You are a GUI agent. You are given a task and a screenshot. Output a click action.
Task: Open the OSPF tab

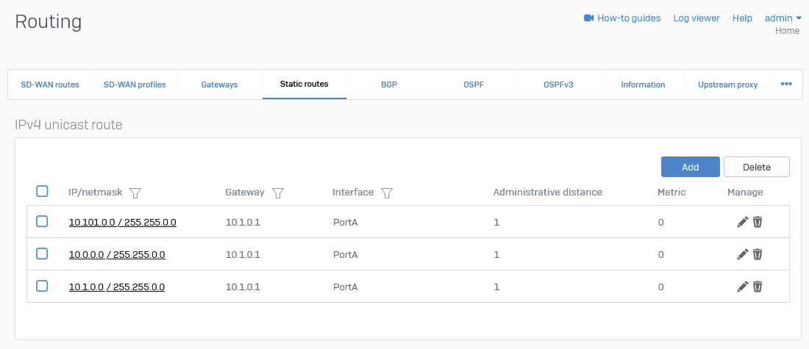coord(474,84)
